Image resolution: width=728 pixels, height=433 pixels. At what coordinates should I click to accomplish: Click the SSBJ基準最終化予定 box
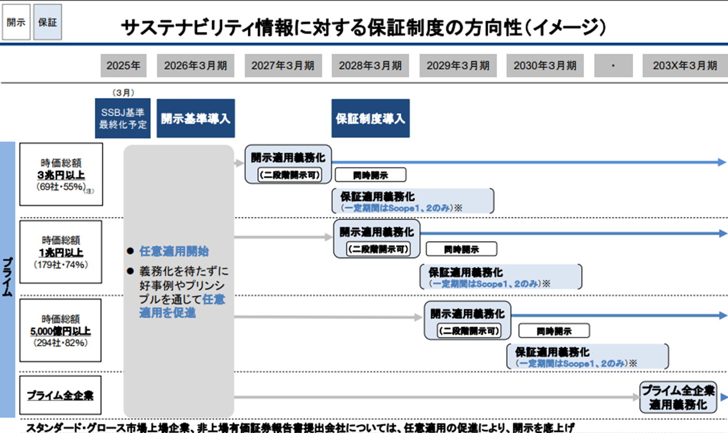pyautogui.click(x=123, y=118)
